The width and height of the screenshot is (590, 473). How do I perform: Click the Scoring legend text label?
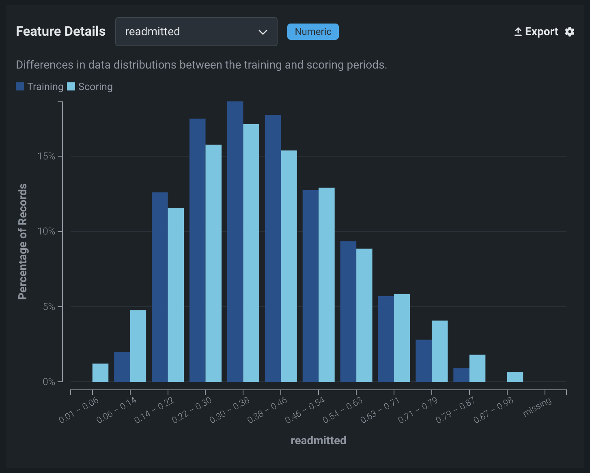[x=95, y=87]
